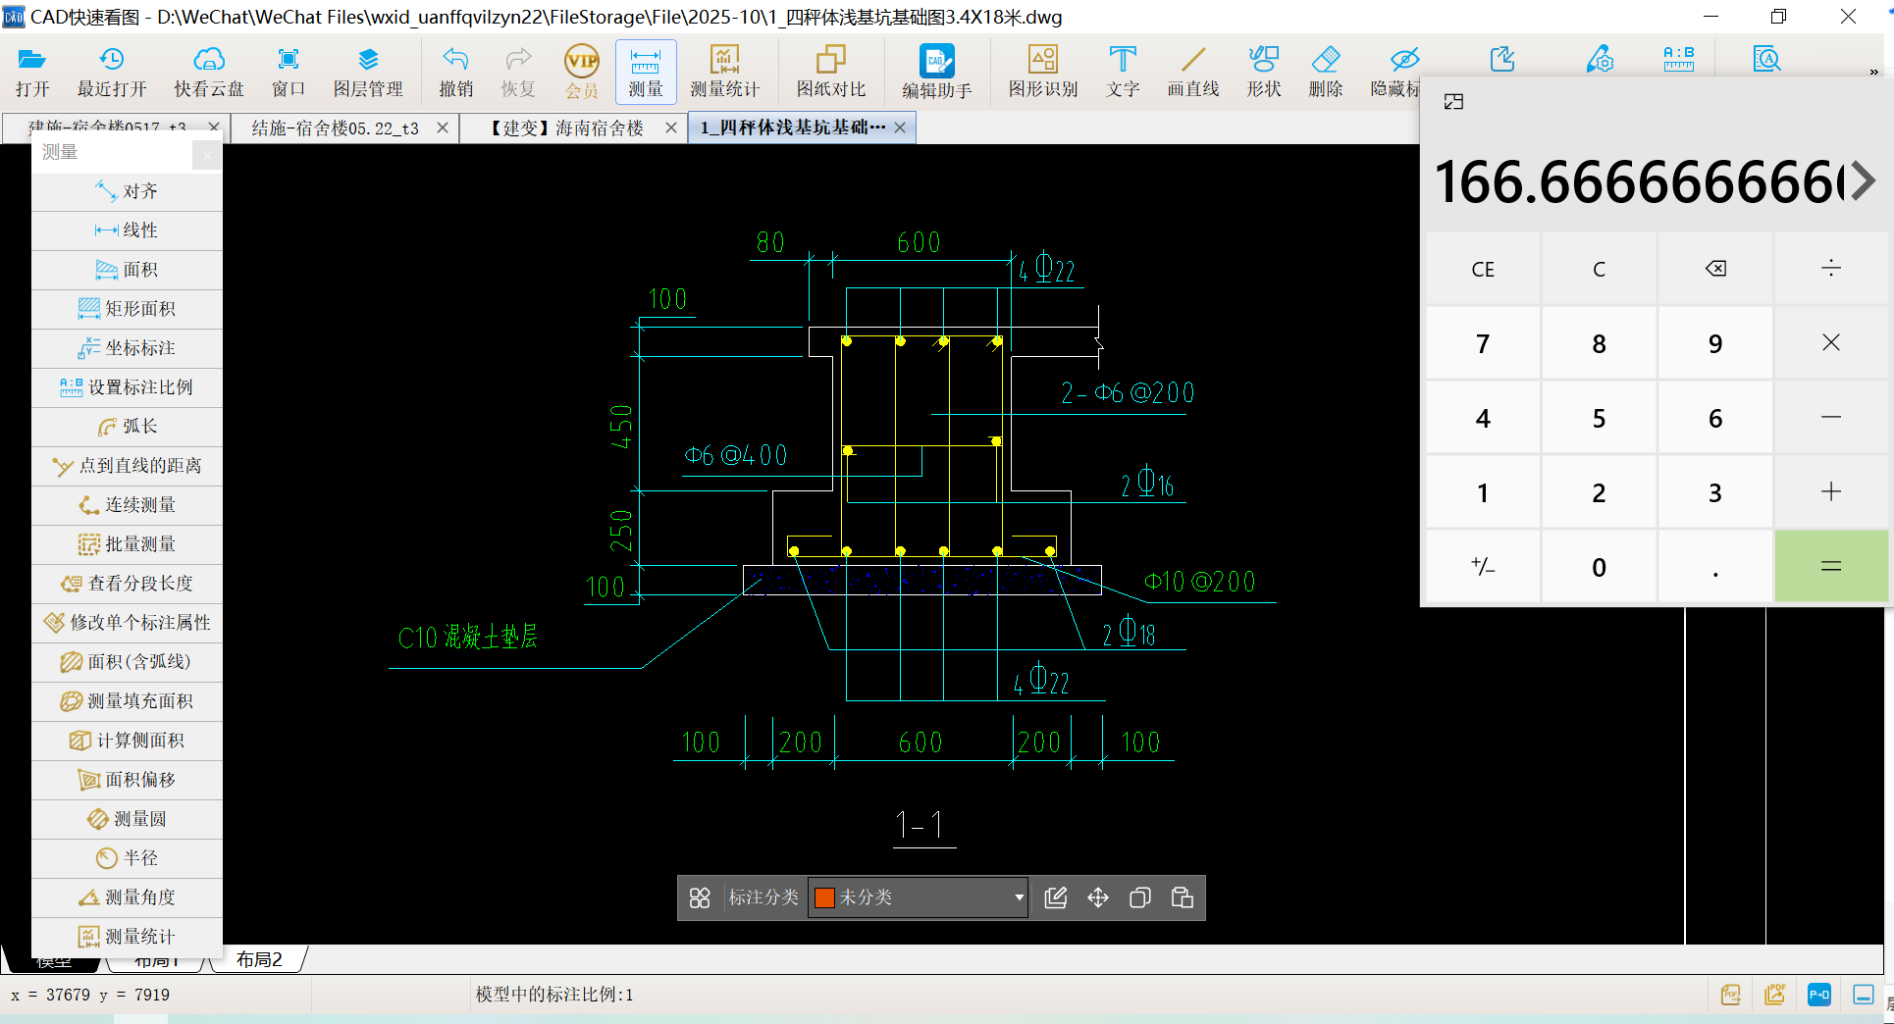Image resolution: width=1894 pixels, height=1024 pixels.
Task: Click the orange 未分类 color swatch
Action: [824, 897]
